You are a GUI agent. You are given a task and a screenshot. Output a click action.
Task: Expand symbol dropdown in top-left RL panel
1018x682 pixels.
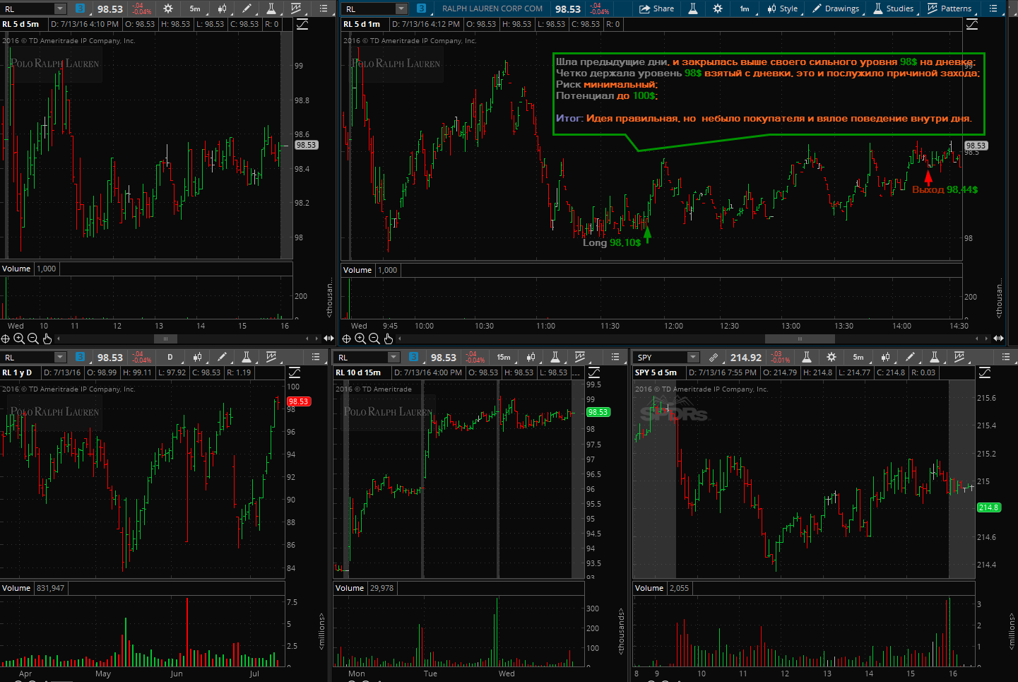60,8
